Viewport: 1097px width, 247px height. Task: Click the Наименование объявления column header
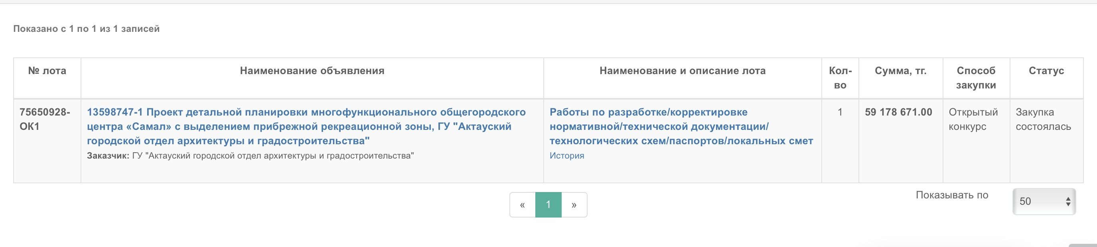[312, 71]
